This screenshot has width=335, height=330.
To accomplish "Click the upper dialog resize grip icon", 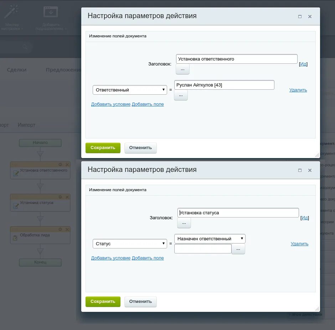I will [317, 155].
